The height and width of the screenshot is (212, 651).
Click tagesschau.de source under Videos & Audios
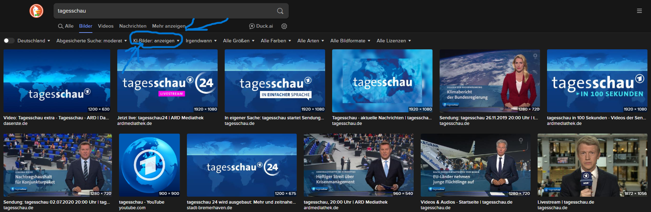[x=435, y=208]
